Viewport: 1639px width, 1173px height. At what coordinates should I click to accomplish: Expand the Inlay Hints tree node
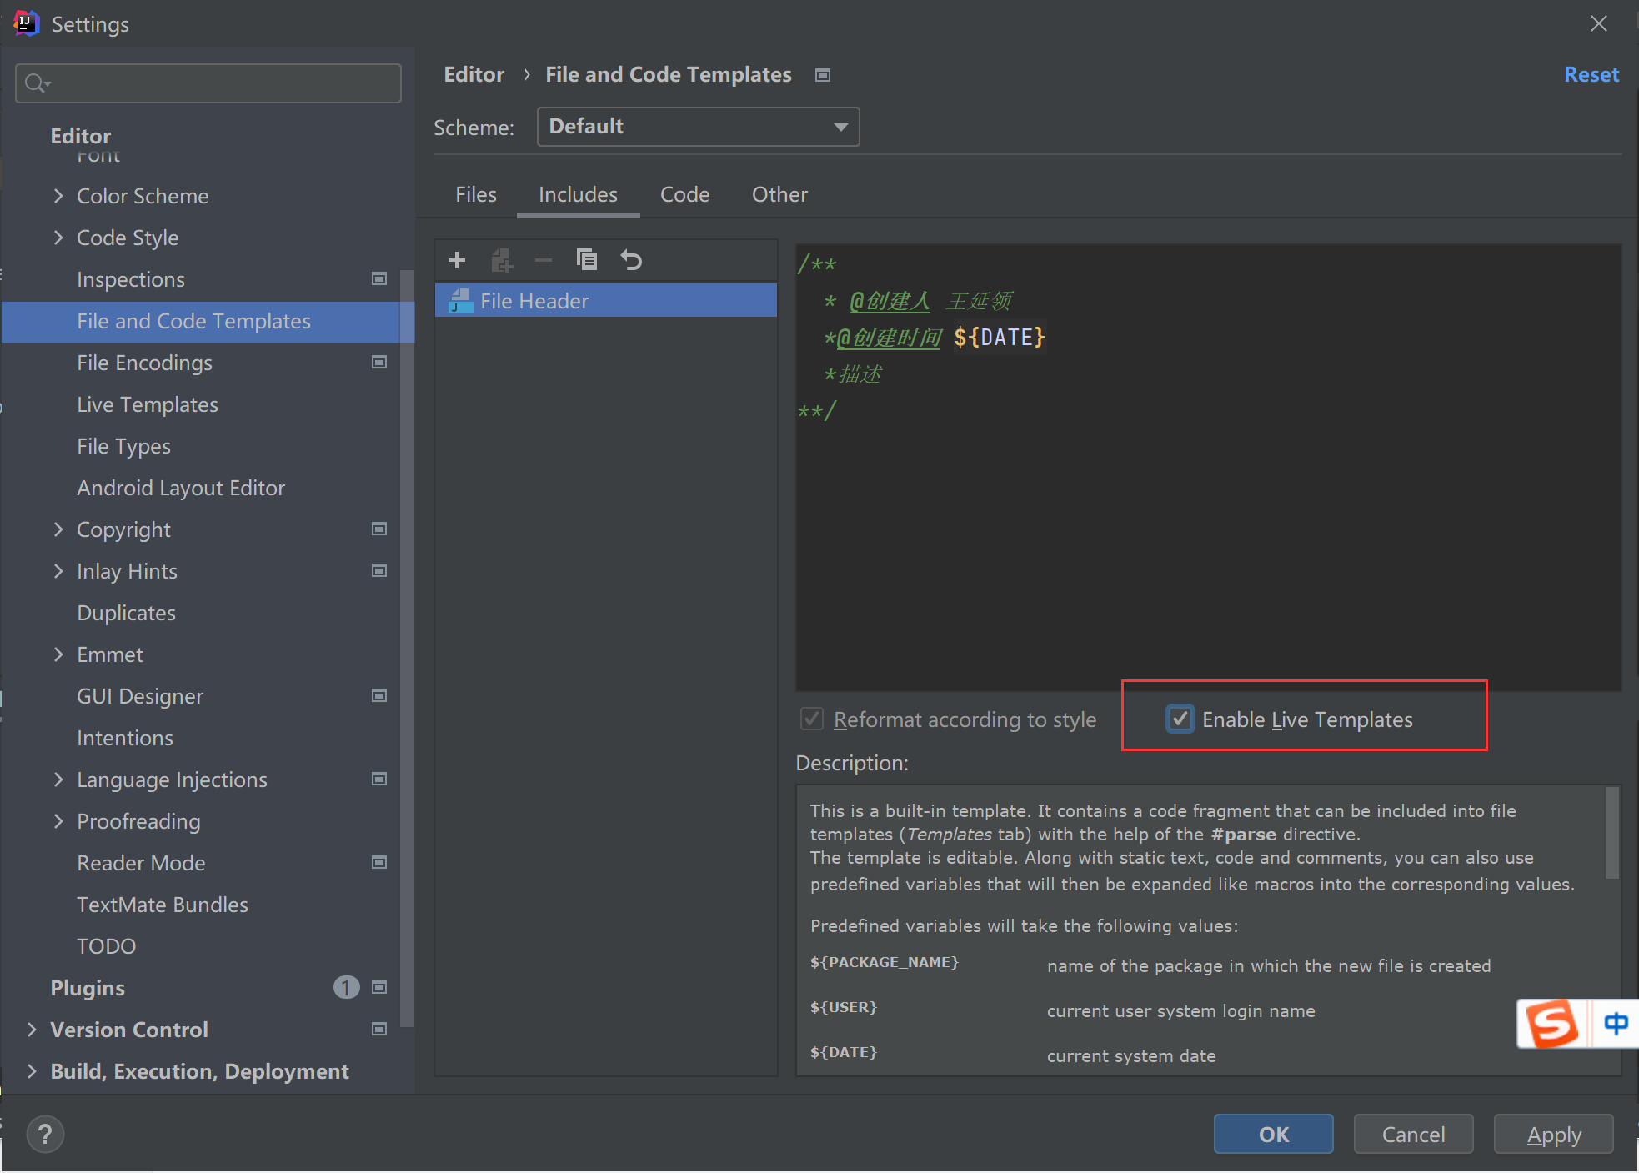pos(58,571)
